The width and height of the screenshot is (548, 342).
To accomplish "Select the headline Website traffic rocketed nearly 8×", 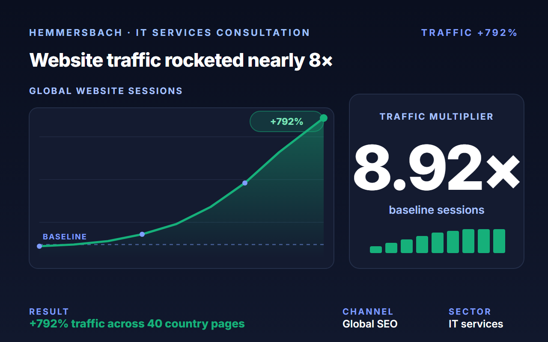I will click(181, 60).
